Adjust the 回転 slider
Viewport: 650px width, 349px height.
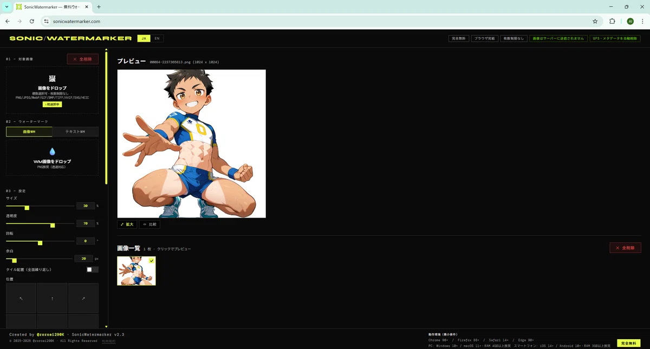[x=40, y=241]
